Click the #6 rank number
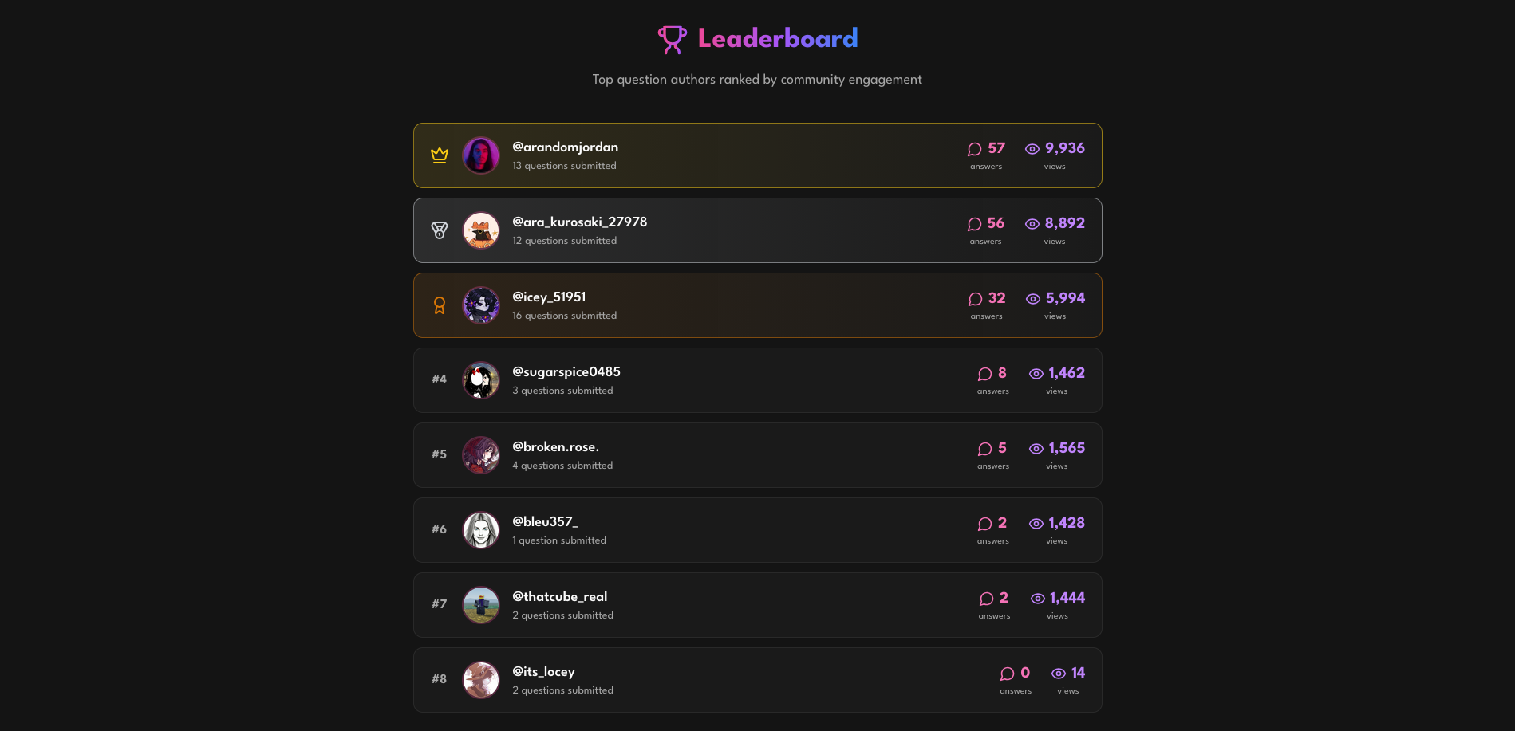 click(440, 529)
